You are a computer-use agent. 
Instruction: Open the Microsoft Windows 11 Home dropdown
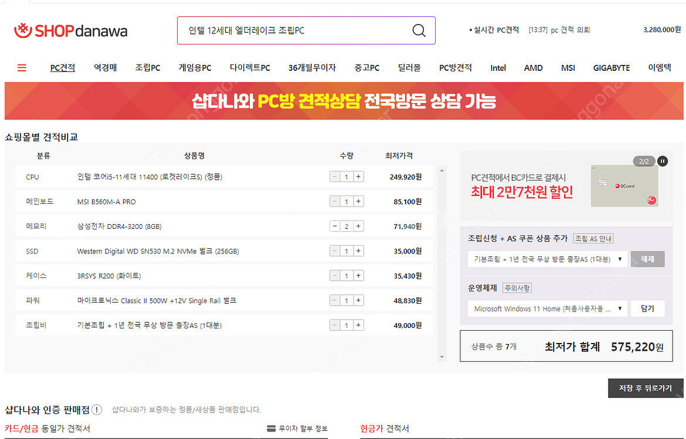tap(547, 308)
